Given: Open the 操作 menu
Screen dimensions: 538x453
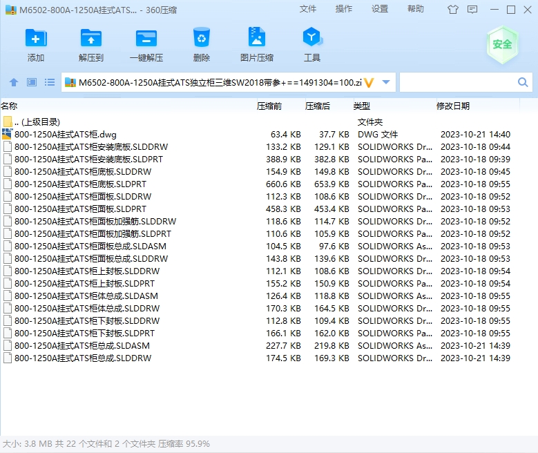Looking at the screenshot, I should pos(344,9).
